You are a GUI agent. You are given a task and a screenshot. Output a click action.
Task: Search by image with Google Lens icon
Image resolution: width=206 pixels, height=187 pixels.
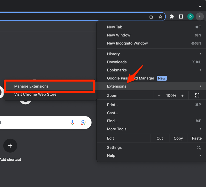tap(83, 123)
